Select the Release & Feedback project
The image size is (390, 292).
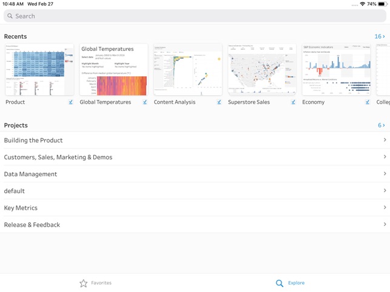(x=195, y=225)
